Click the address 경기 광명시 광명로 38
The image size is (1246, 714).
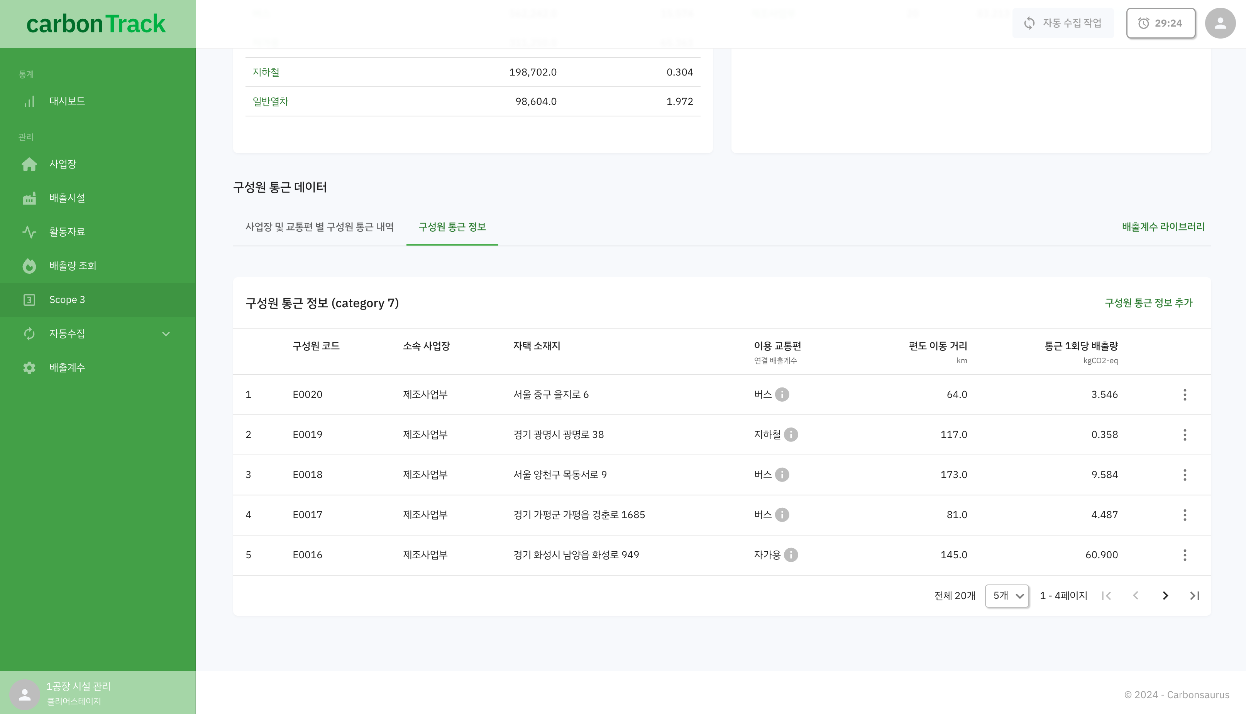pos(559,435)
